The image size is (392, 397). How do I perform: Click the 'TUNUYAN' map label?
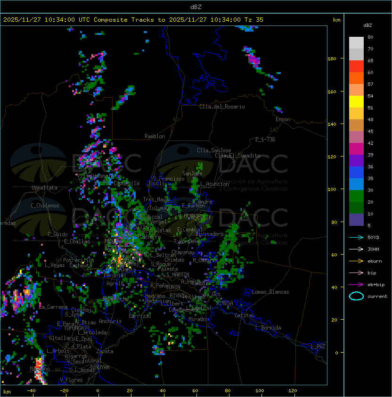click(100, 367)
